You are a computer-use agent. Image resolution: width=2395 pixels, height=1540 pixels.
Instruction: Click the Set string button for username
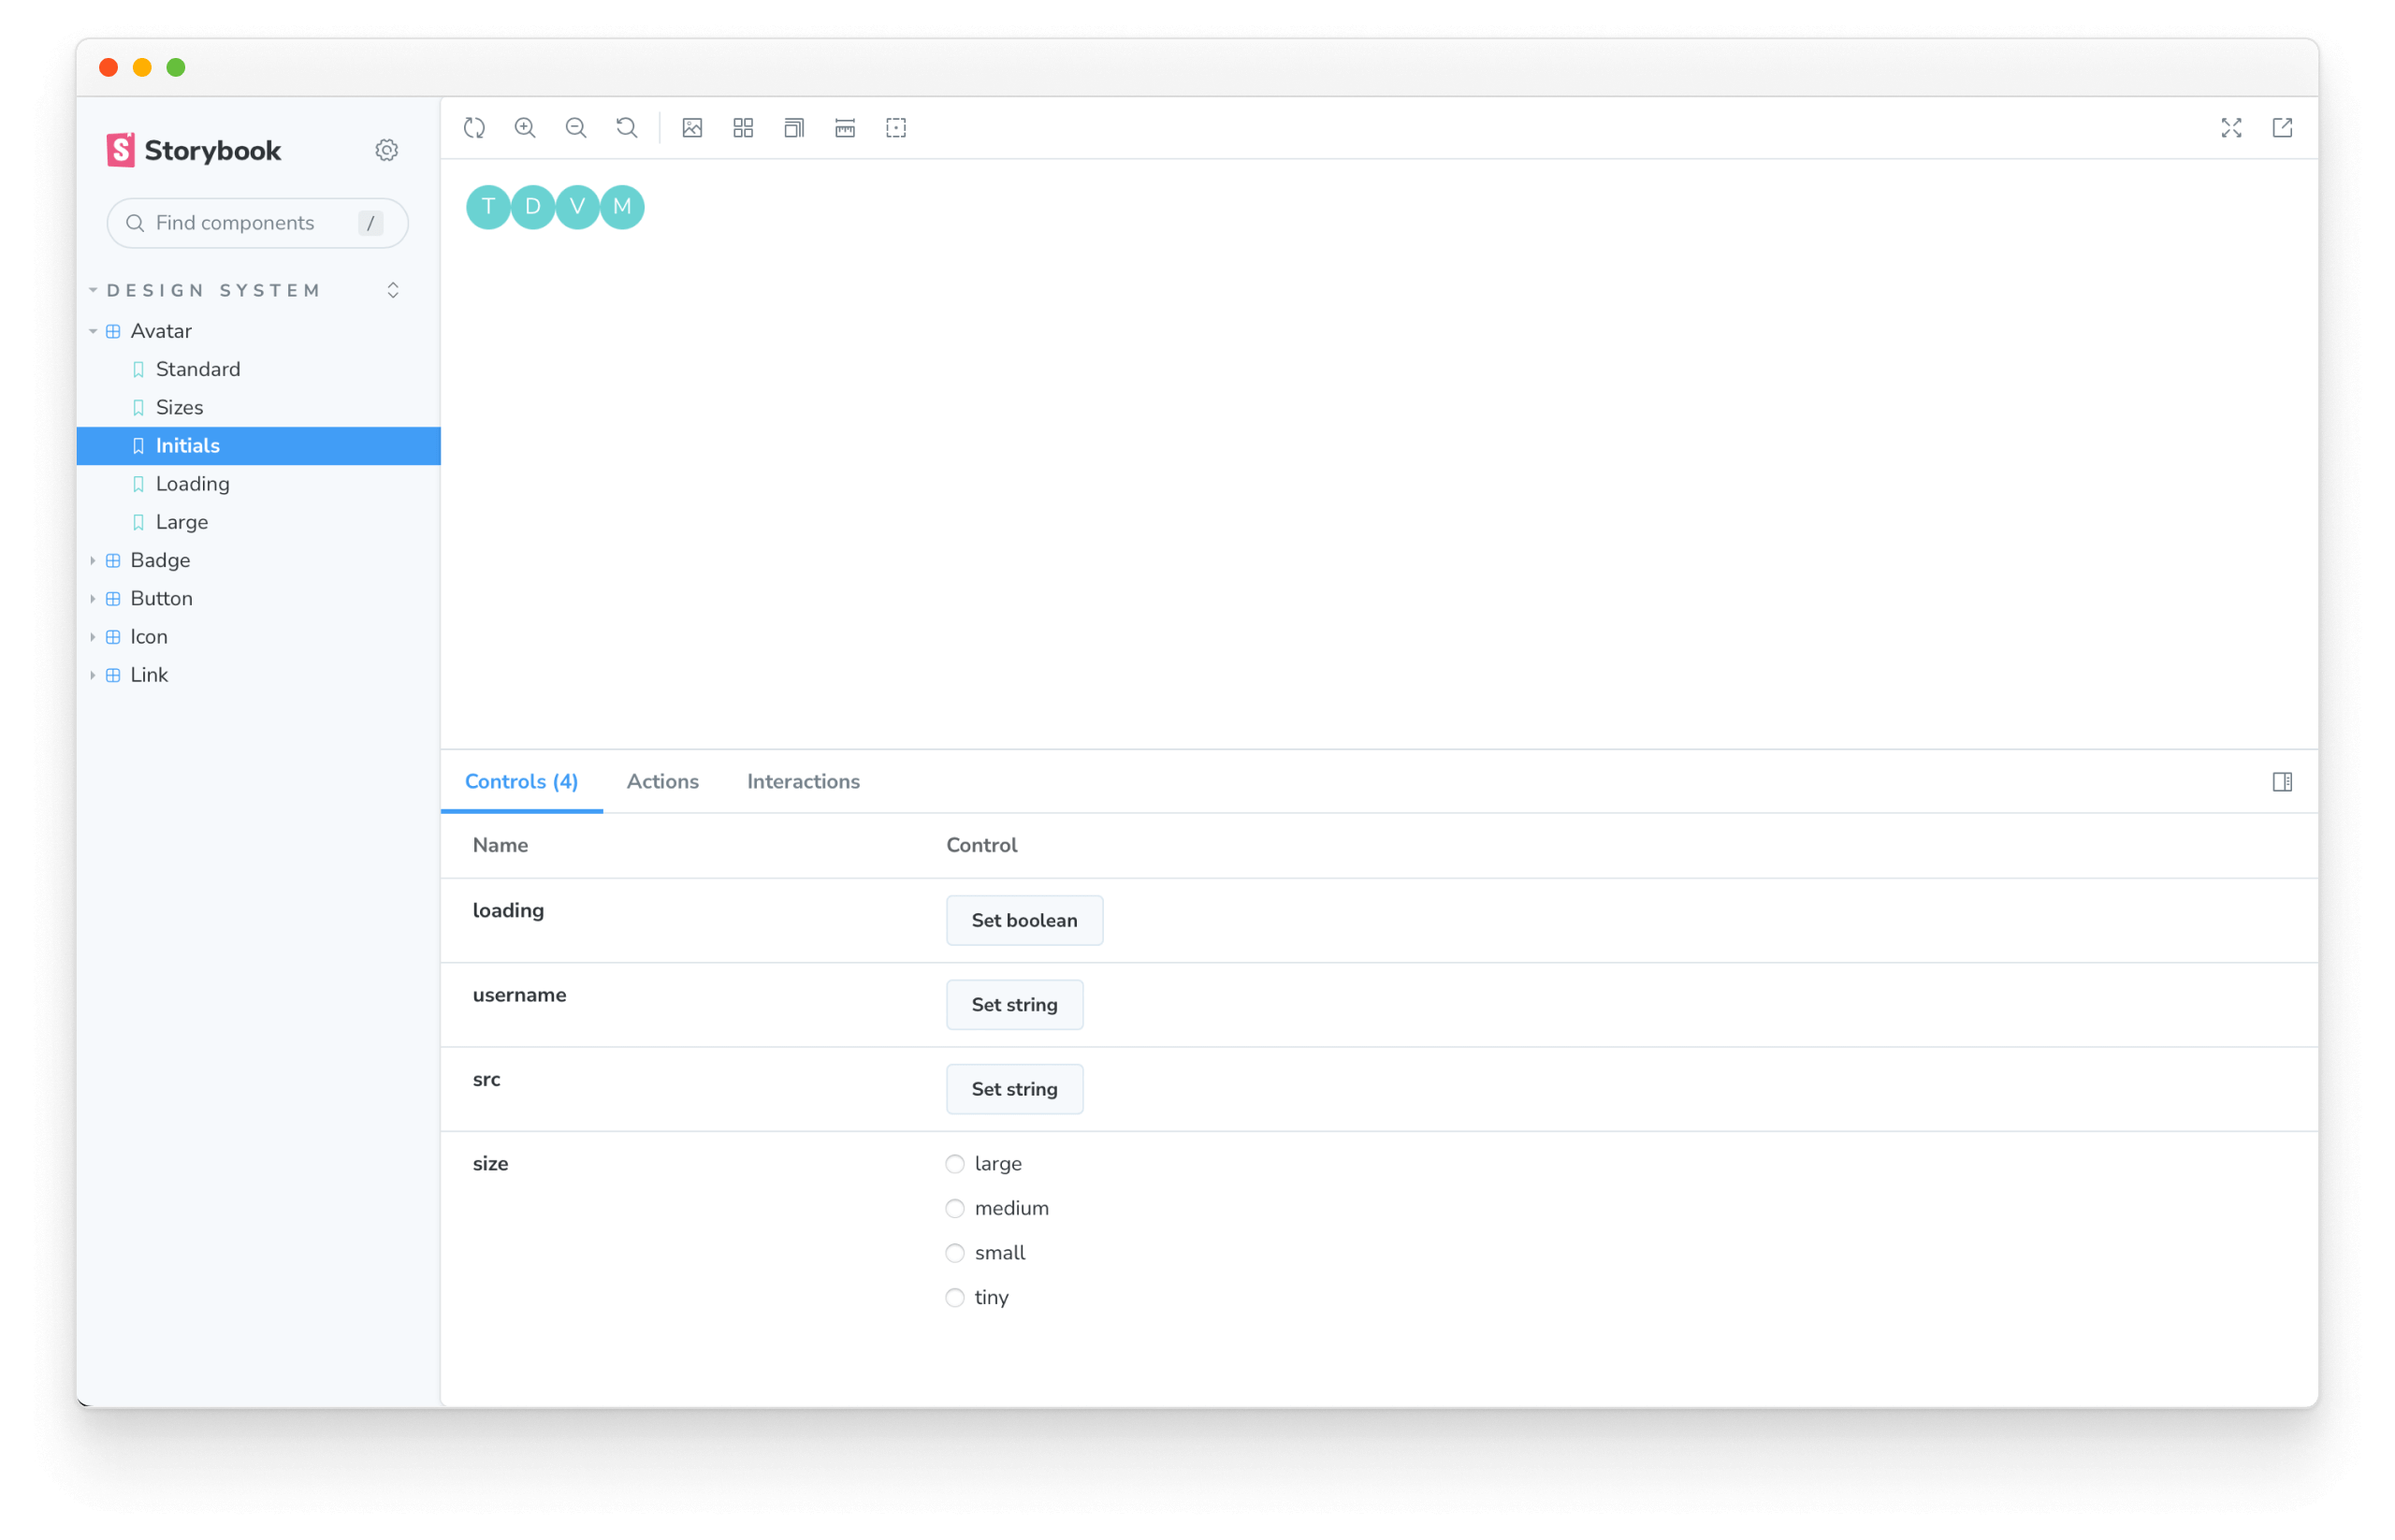pyautogui.click(x=1012, y=1004)
